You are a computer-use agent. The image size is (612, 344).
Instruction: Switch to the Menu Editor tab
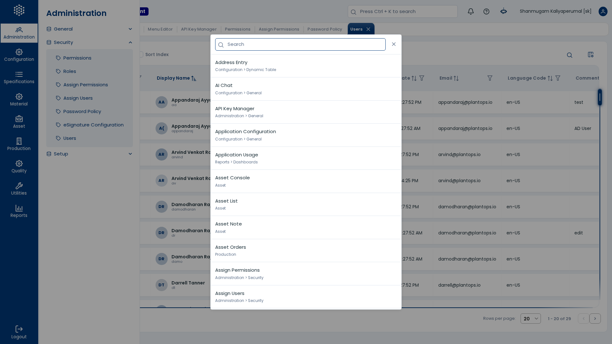tap(160, 29)
